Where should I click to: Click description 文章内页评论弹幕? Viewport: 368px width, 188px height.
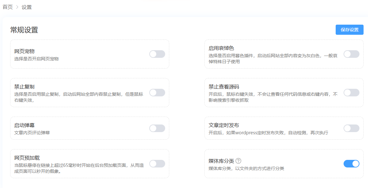tap(32, 133)
